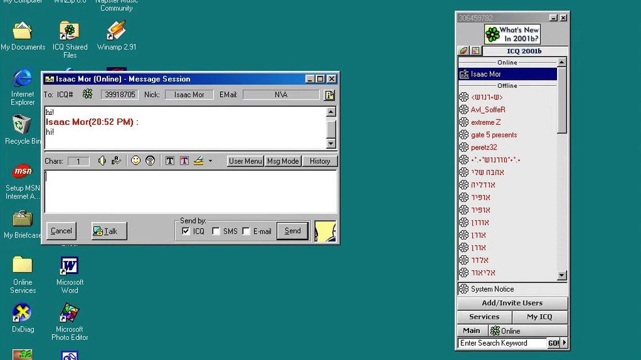
Task: Click the GO! search button
Action: pos(554,343)
